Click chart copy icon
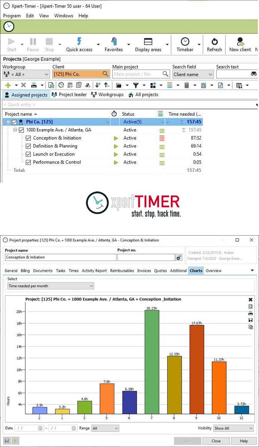The height and width of the screenshot is (447, 259). (251, 327)
